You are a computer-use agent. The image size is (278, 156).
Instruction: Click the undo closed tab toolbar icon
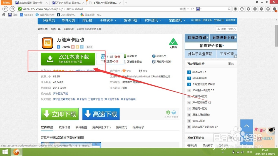[x=262, y=9]
